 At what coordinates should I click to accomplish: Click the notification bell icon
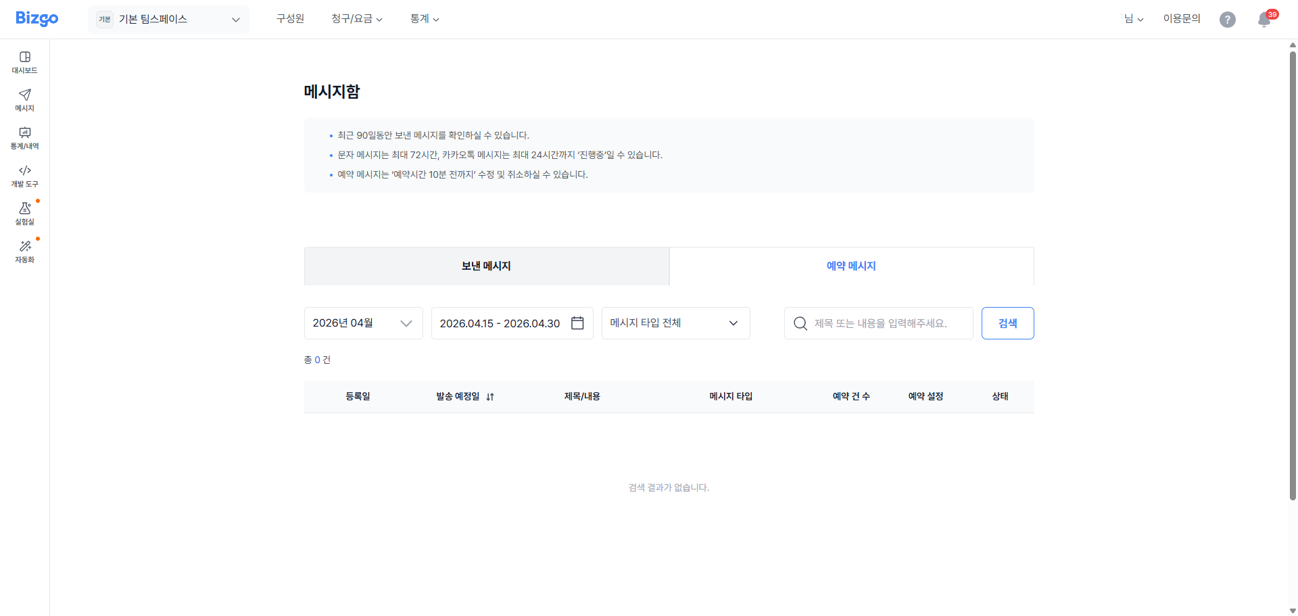click(1264, 20)
